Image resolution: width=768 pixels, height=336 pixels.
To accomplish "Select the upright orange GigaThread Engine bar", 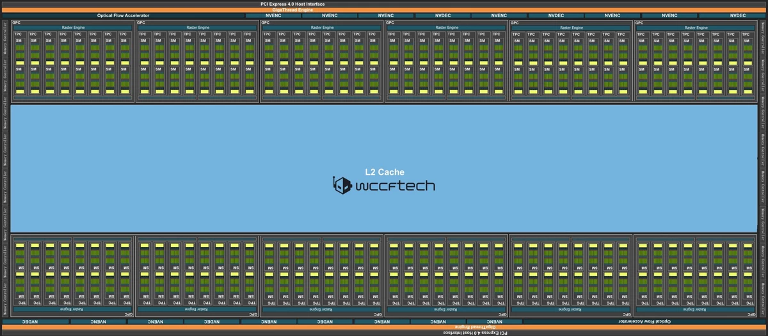I will [x=383, y=10].
